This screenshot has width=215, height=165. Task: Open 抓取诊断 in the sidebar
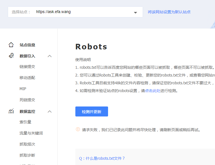[x=27, y=155]
